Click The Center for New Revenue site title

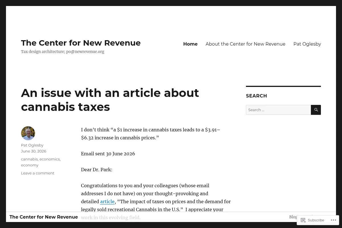tap(81, 43)
